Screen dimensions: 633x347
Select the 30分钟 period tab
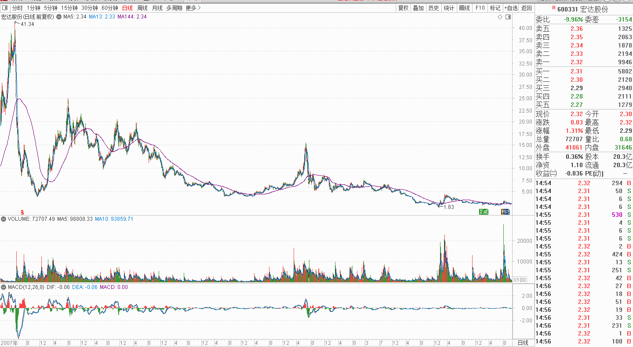click(x=90, y=8)
